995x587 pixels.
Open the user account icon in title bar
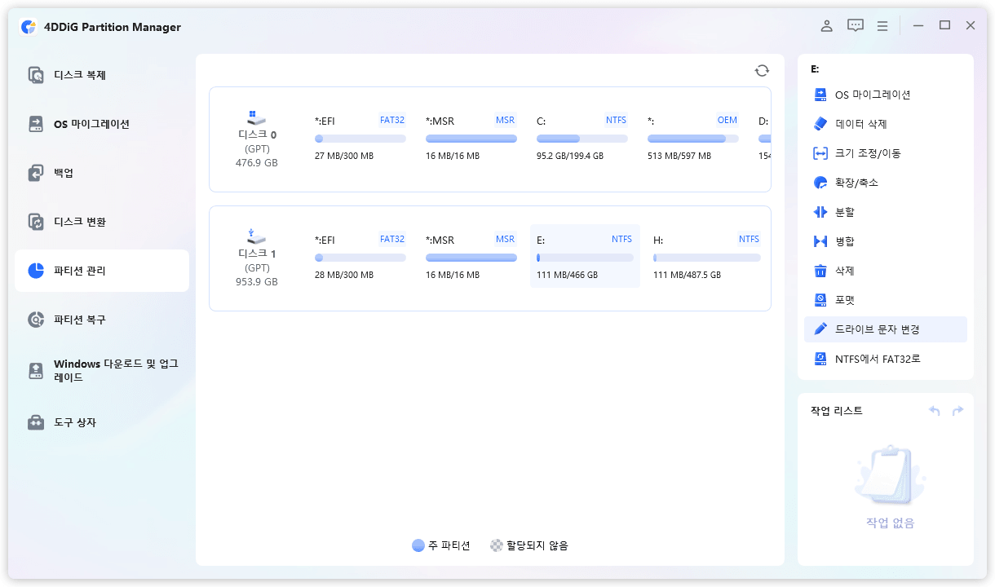point(826,25)
